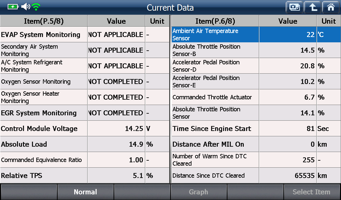This screenshot has width=341, height=200.
Task: Select the Relative TPS row
Action: click(85, 175)
